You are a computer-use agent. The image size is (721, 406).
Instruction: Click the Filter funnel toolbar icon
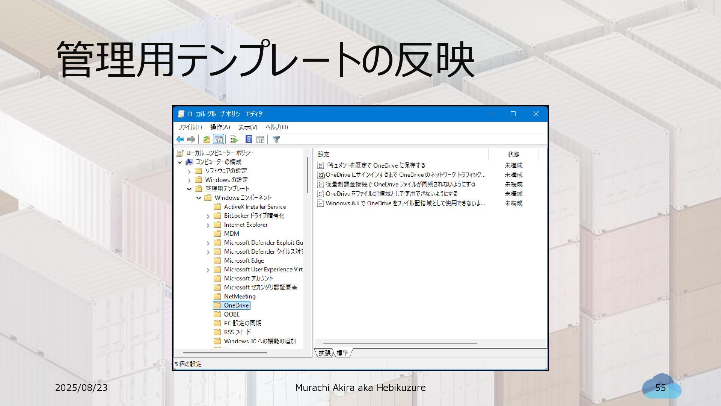click(276, 140)
